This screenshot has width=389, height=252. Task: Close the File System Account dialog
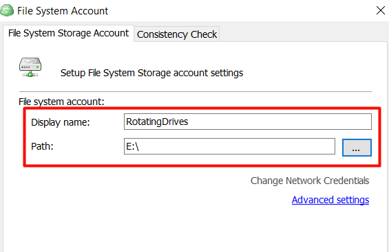pyautogui.click(x=380, y=10)
